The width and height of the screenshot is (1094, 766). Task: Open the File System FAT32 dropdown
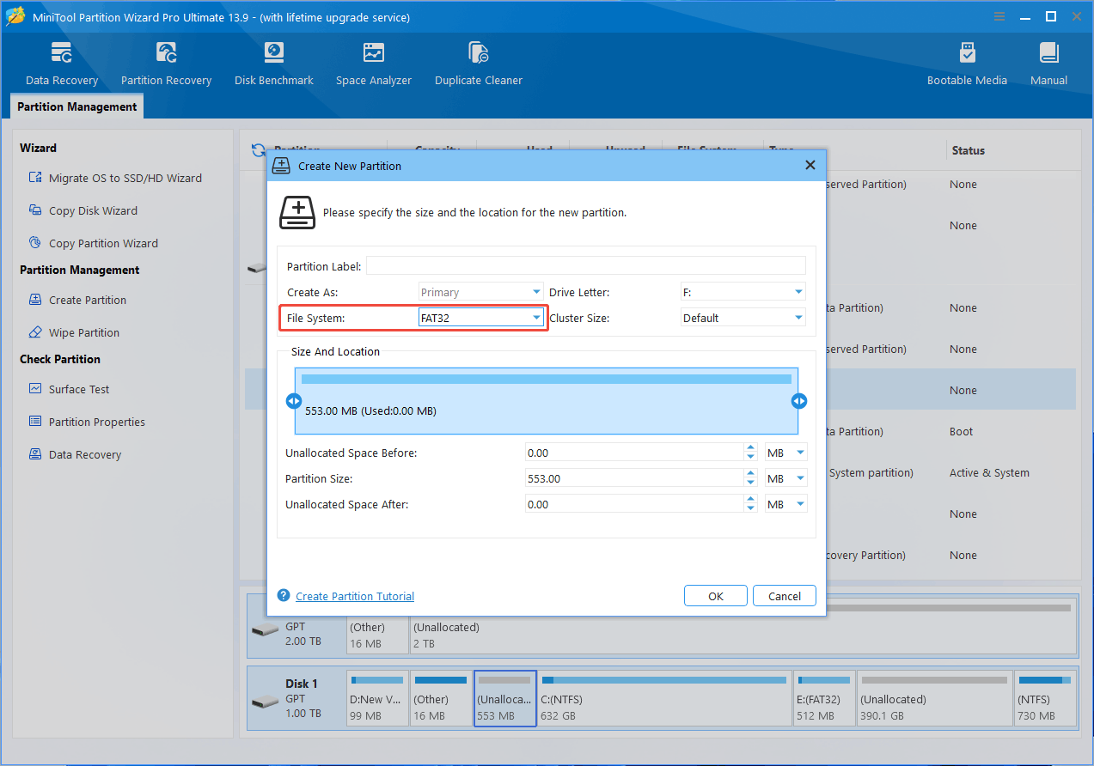click(x=481, y=318)
